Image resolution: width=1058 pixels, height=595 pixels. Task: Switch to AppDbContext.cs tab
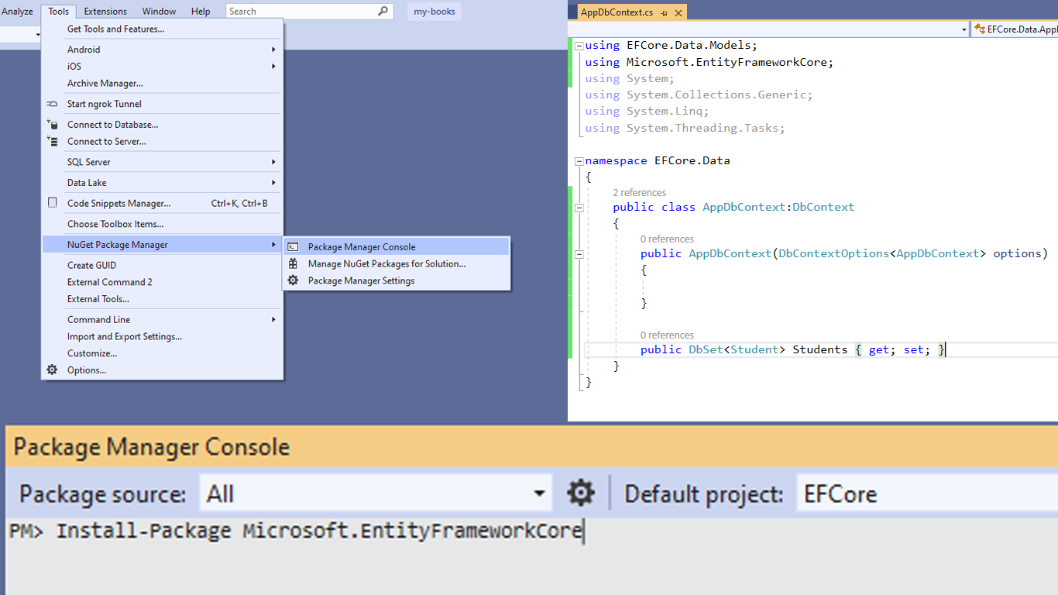pyautogui.click(x=617, y=13)
